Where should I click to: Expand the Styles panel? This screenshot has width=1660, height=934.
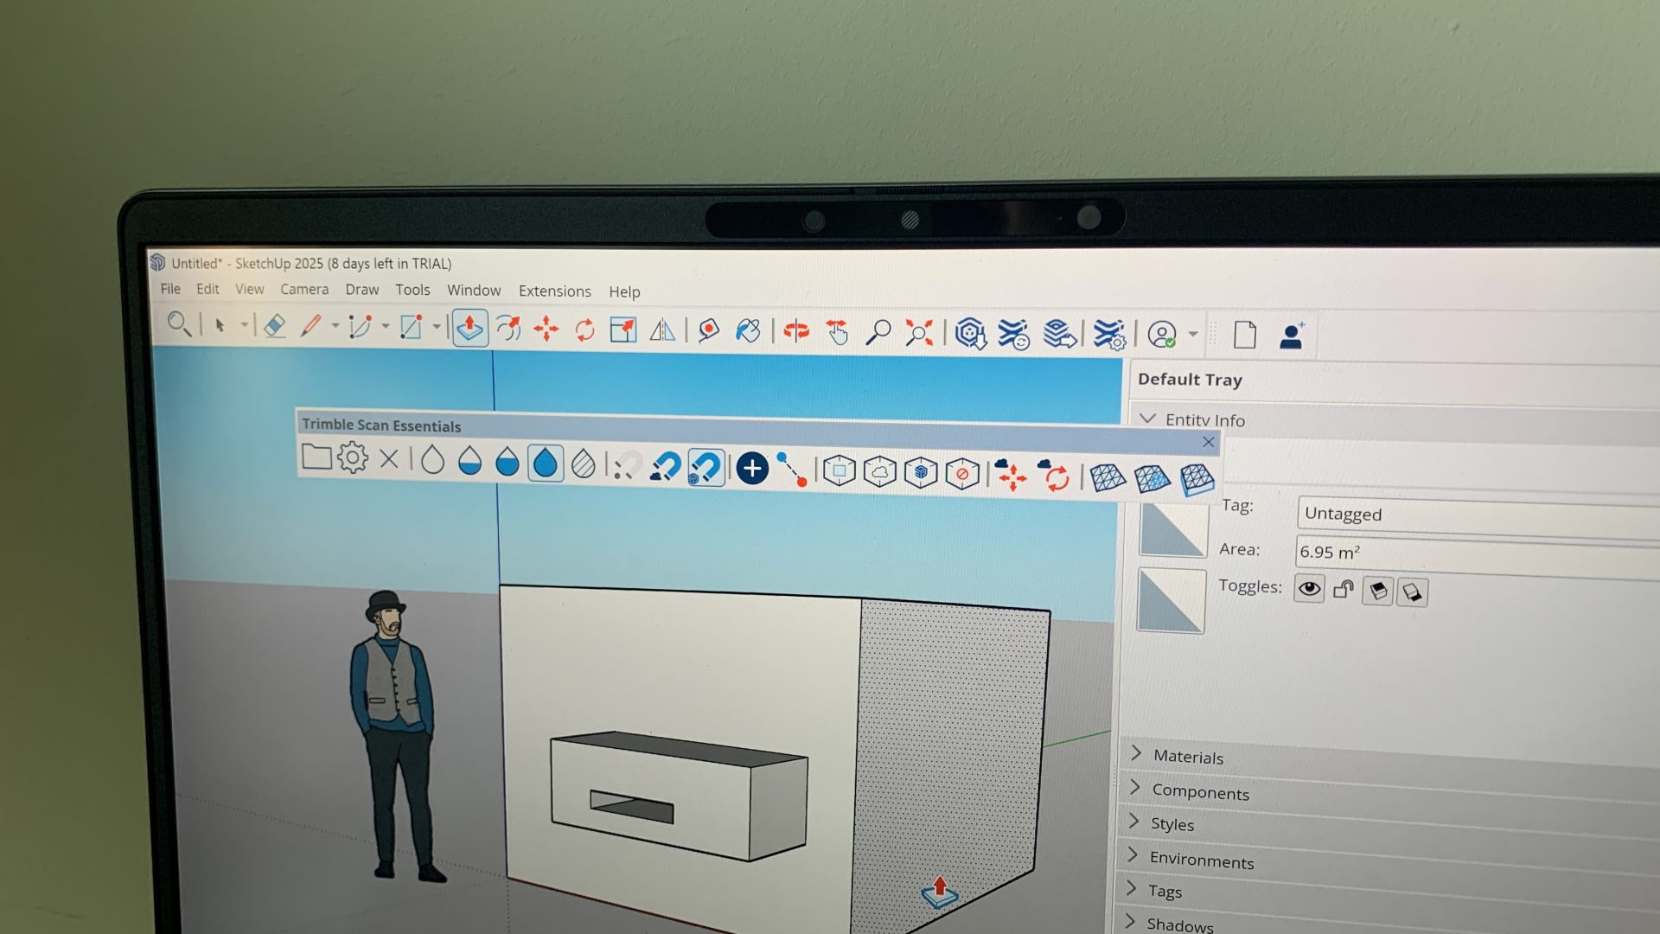coord(1172,823)
